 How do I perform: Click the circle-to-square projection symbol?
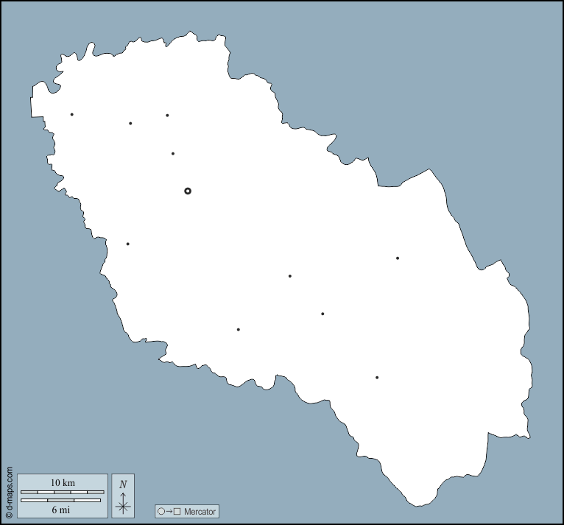pyautogui.click(x=168, y=511)
